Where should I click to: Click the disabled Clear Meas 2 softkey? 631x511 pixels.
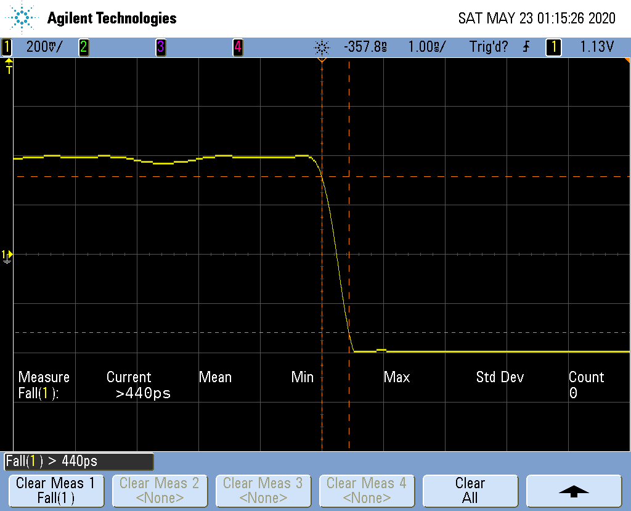pos(159,491)
